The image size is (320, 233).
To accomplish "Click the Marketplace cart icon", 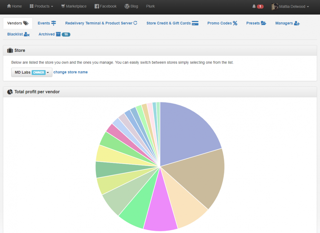I will pyautogui.click(x=63, y=6).
